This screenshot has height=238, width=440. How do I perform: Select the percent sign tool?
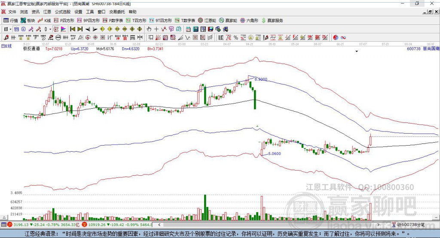point(236,37)
